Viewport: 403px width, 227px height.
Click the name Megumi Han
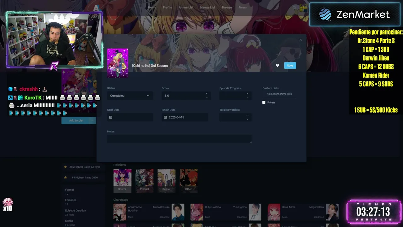(316, 207)
